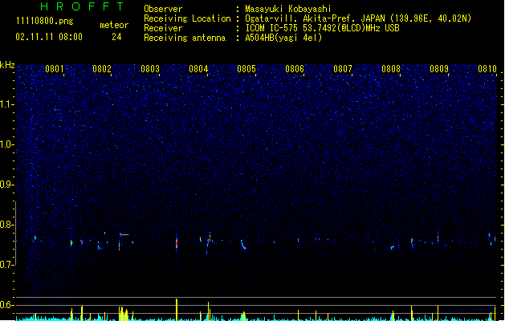
Task: Click the A504HB(yagi 4el) antenna text
Action: [283, 38]
